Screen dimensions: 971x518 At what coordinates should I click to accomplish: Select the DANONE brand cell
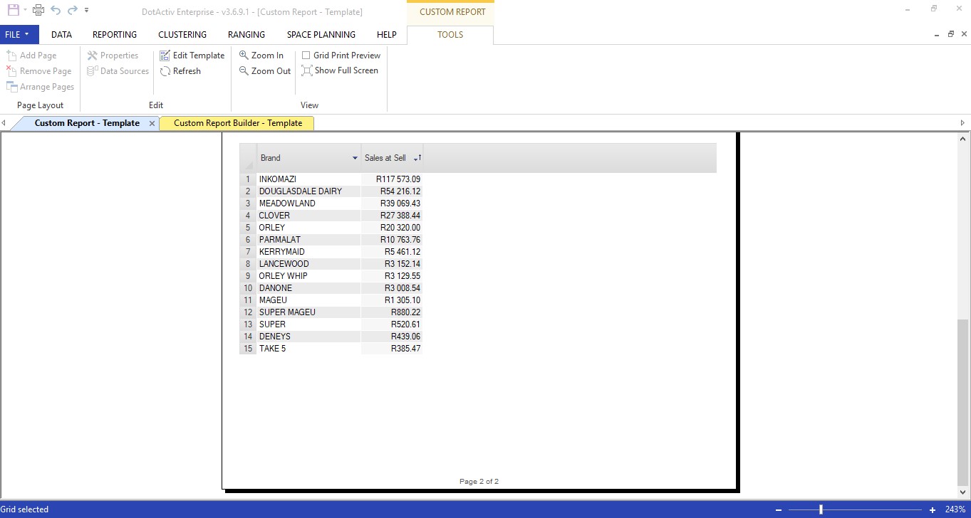(308, 288)
